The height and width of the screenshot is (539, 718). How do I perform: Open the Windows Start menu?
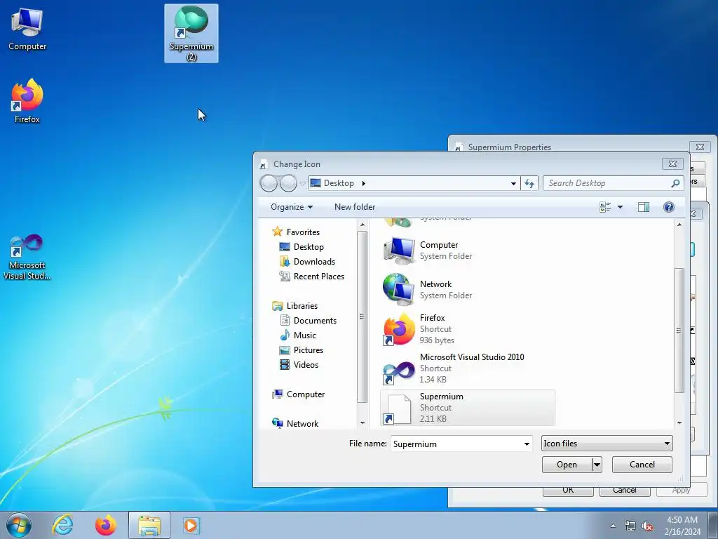point(19,525)
